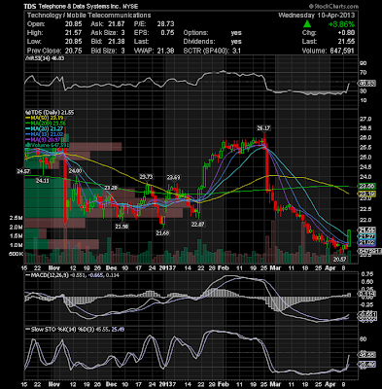Click the 21.68 low price annotation
382x389 pixels.
click(x=162, y=232)
